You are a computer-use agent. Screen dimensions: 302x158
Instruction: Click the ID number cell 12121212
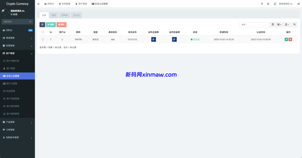[x=132, y=40]
